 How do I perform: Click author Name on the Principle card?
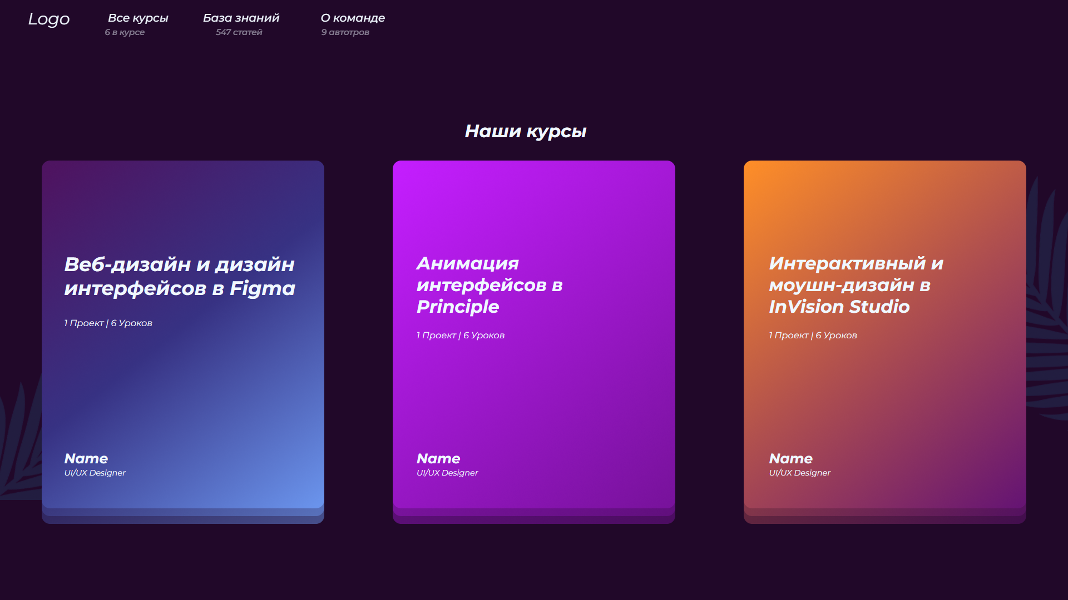click(438, 458)
